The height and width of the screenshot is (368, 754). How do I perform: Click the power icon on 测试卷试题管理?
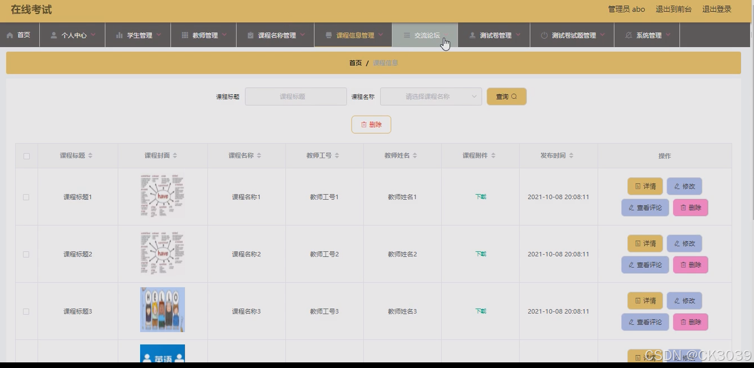pyautogui.click(x=544, y=35)
